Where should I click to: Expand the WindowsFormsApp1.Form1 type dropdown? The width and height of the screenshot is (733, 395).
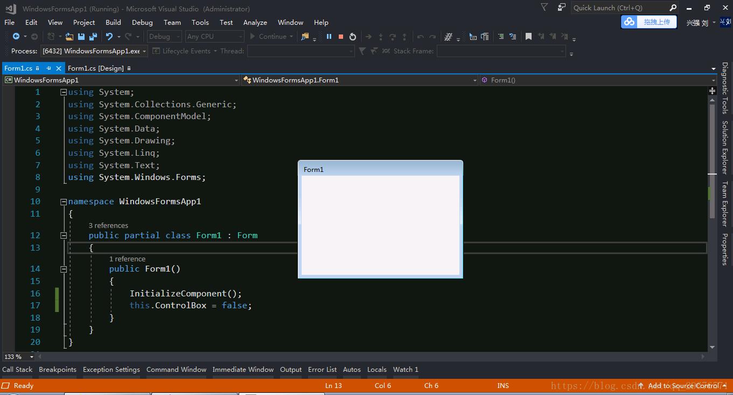pos(474,80)
